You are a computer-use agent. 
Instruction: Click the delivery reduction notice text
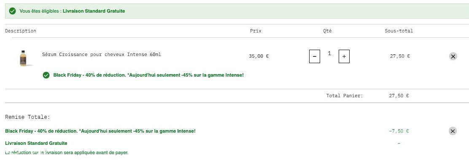[x=67, y=152]
